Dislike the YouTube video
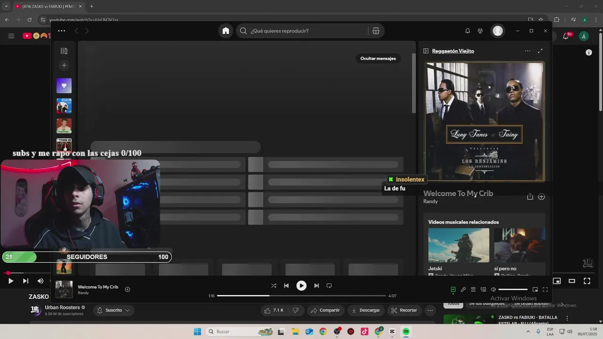 tap(296, 310)
